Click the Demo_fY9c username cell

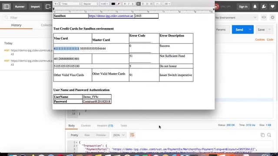tap(97, 97)
